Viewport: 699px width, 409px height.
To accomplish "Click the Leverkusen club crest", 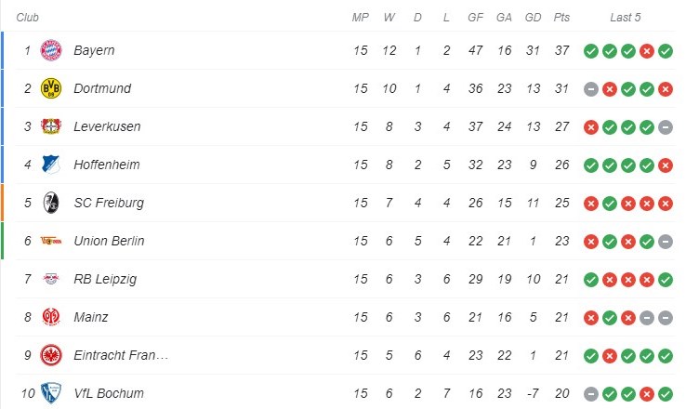I will click(51, 126).
